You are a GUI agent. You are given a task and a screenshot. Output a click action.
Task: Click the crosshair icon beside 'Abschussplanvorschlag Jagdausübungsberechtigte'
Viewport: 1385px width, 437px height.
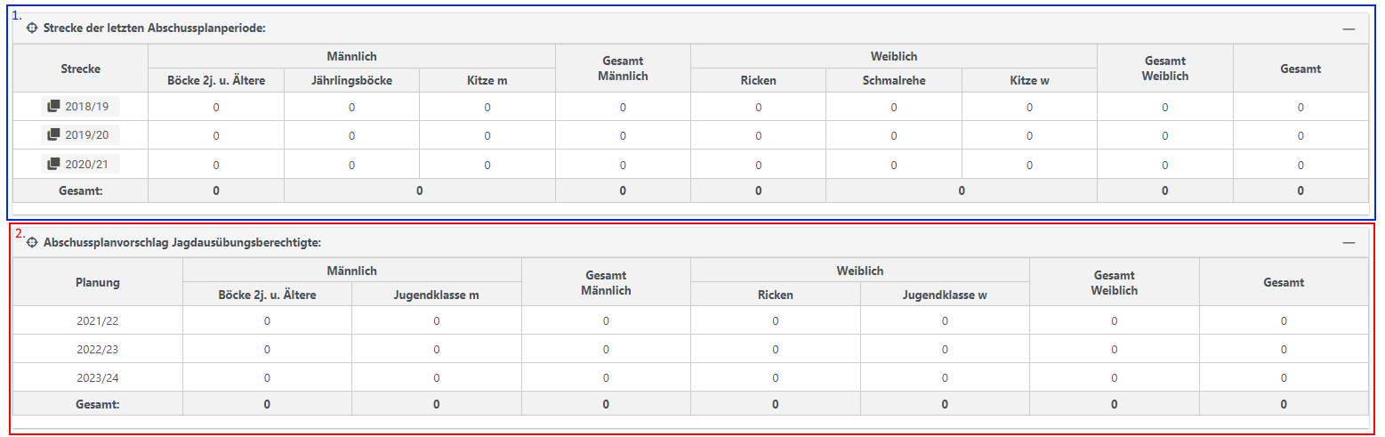pos(33,242)
